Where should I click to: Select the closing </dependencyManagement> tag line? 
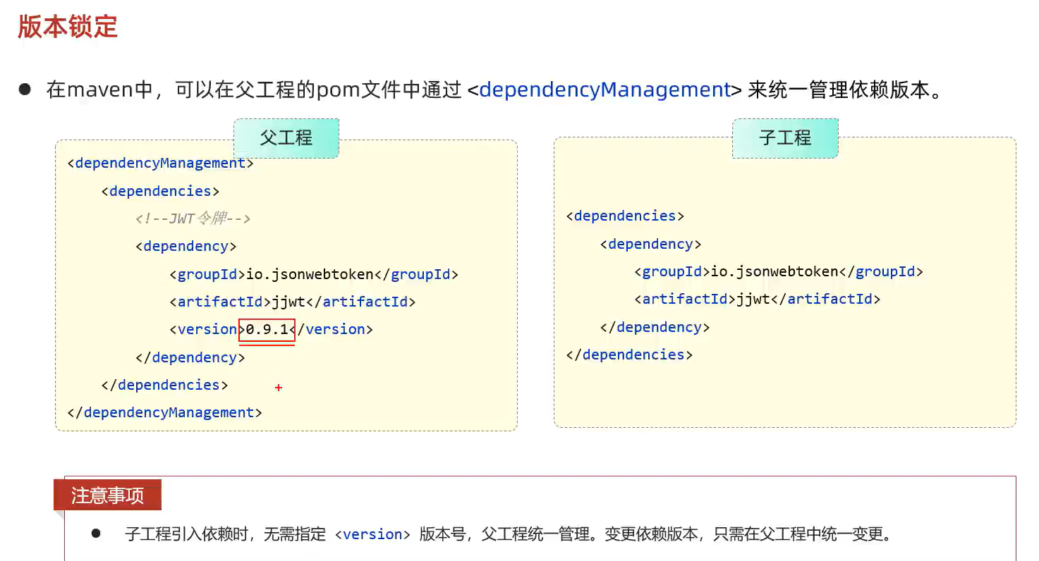[164, 412]
